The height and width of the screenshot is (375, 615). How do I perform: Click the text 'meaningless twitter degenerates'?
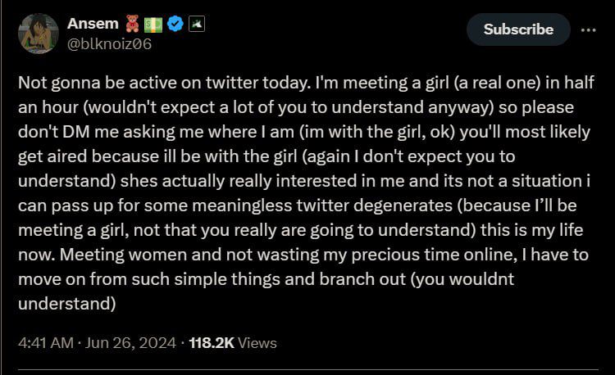pyautogui.click(x=298, y=206)
